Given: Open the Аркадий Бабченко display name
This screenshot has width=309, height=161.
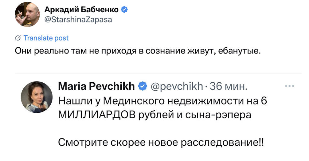Looking at the screenshot, I should click(x=81, y=10).
